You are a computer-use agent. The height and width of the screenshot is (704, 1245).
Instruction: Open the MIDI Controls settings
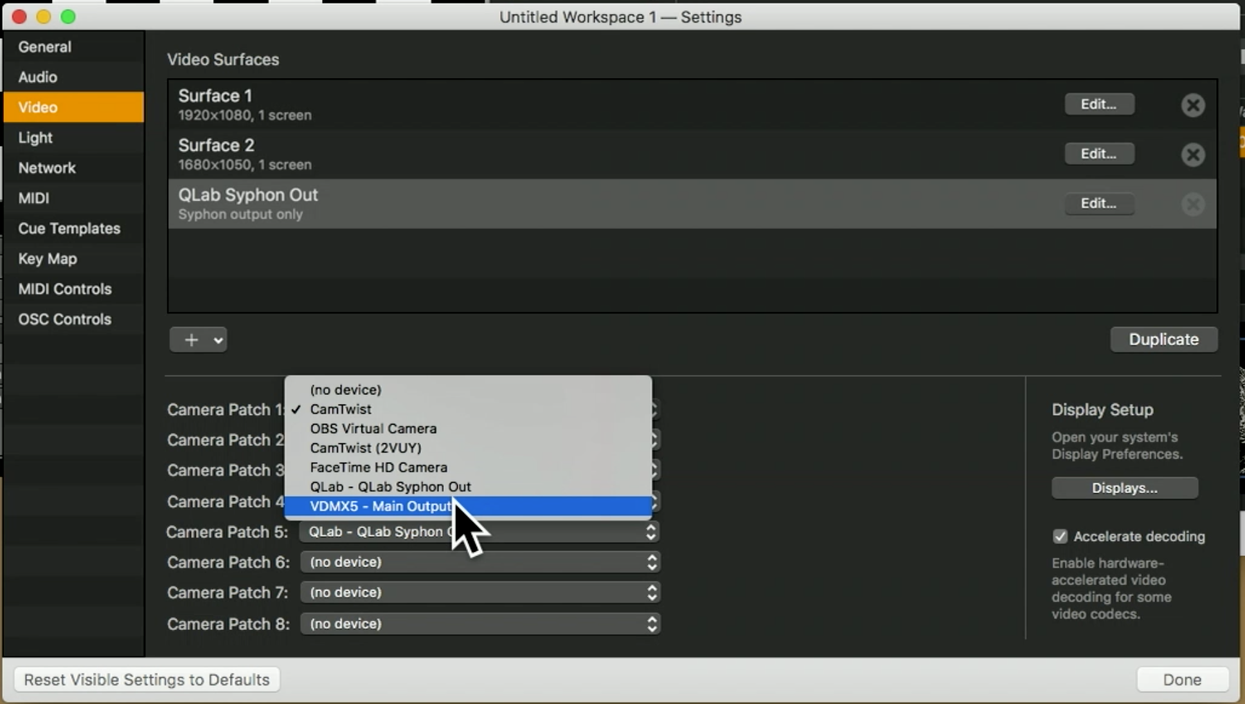click(x=65, y=289)
